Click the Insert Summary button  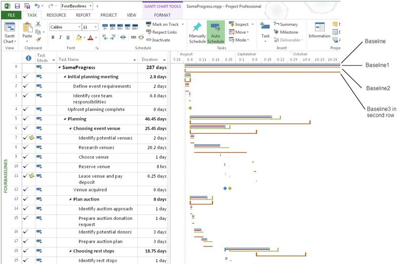pyautogui.click(x=286, y=24)
